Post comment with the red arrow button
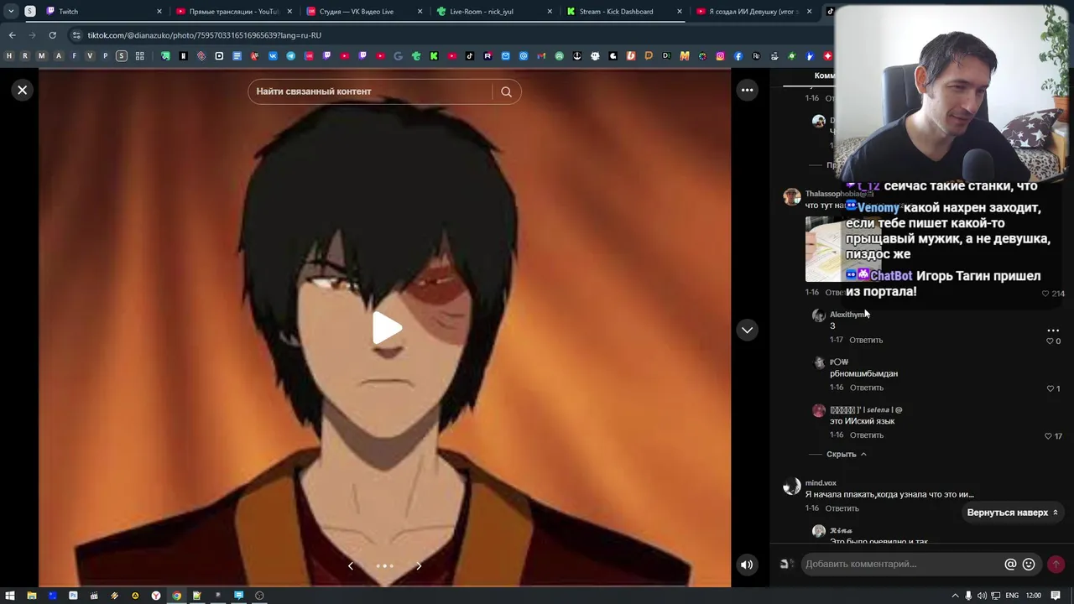The image size is (1074, 604). (x=1056, y=565)
